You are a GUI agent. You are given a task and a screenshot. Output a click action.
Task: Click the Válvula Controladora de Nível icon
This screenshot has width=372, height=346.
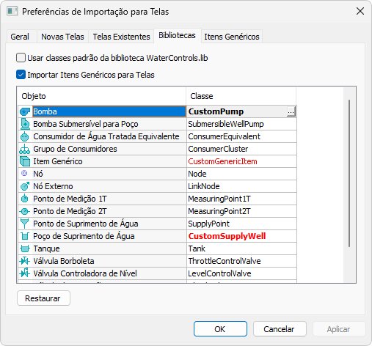(25, 273)
